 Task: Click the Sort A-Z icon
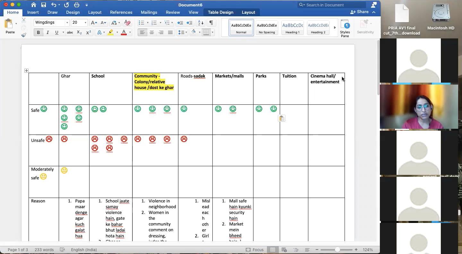[x=201, y=23]
